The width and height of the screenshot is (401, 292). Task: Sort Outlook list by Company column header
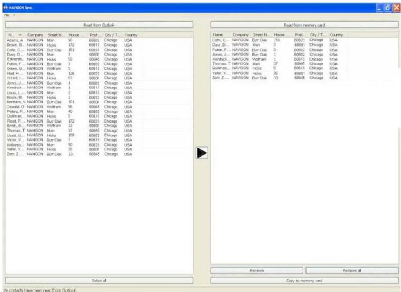(x=35, y=35)
